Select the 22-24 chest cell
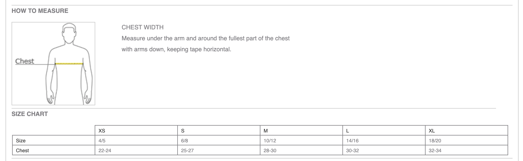Viewport: 523px width, 161px height. coord(105,151)
